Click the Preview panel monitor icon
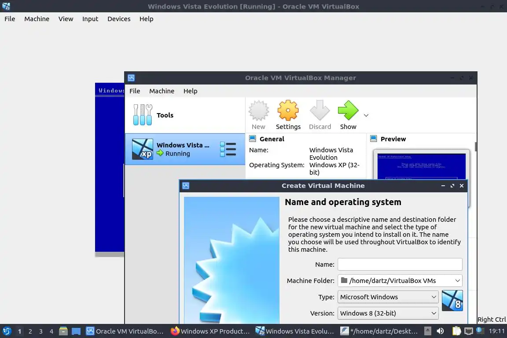 pos(374,139)
